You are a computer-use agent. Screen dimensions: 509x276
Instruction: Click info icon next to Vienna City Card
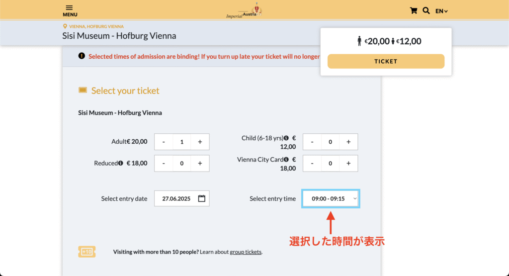pyautogui.click(x=286, y=160)
